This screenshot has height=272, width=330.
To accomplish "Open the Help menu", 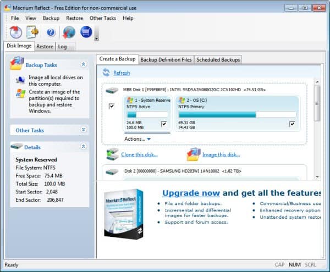I will tap(128, 18).
